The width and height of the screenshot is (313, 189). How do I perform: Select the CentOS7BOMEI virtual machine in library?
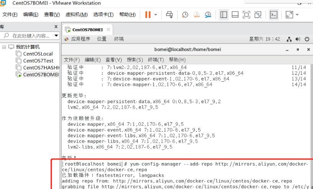pyautogui.click(x=41, y=75)
